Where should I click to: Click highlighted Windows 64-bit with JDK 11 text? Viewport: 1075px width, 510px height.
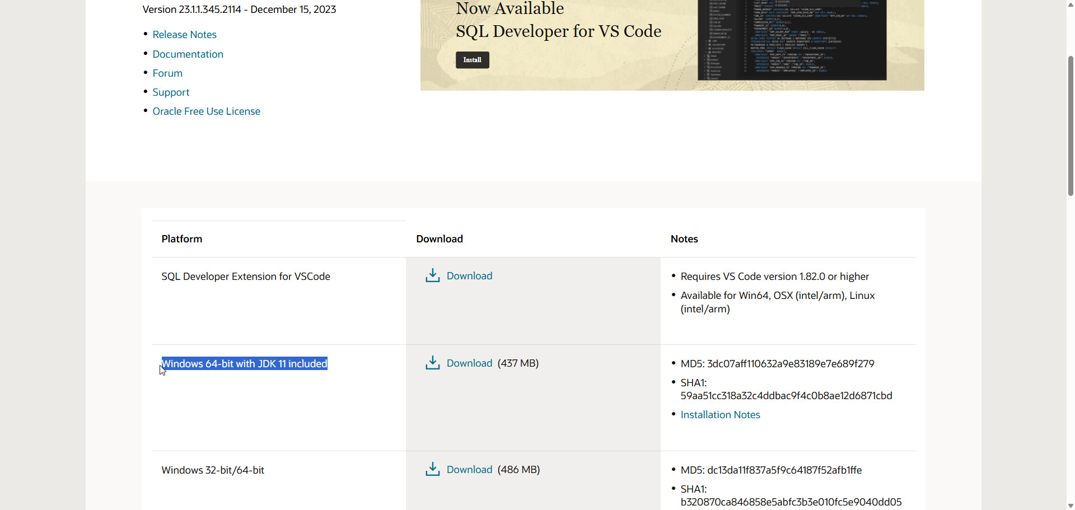pyautogui.click(x=244, y=364)
